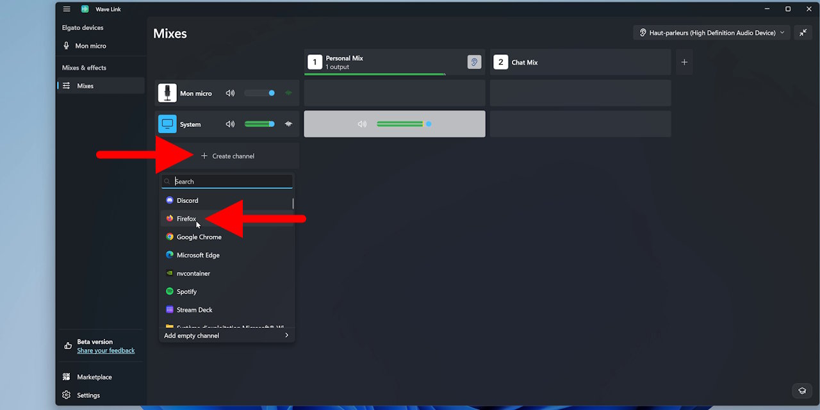Click the Mon micro microphone channel icon
This screenshot has height=410, width=820.
click(x=167, y=93)
